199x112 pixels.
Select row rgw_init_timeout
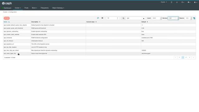click(99, 41)
